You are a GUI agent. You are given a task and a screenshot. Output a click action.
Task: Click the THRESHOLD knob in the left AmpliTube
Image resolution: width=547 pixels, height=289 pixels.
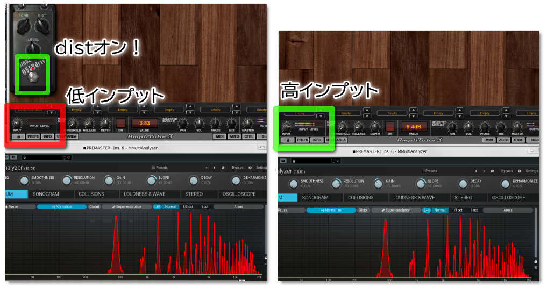pos(73,124)
